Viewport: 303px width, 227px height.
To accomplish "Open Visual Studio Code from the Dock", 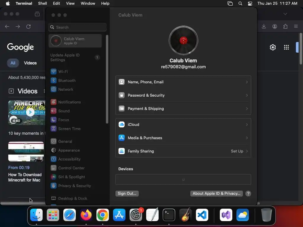I will (x=202, y=215).
